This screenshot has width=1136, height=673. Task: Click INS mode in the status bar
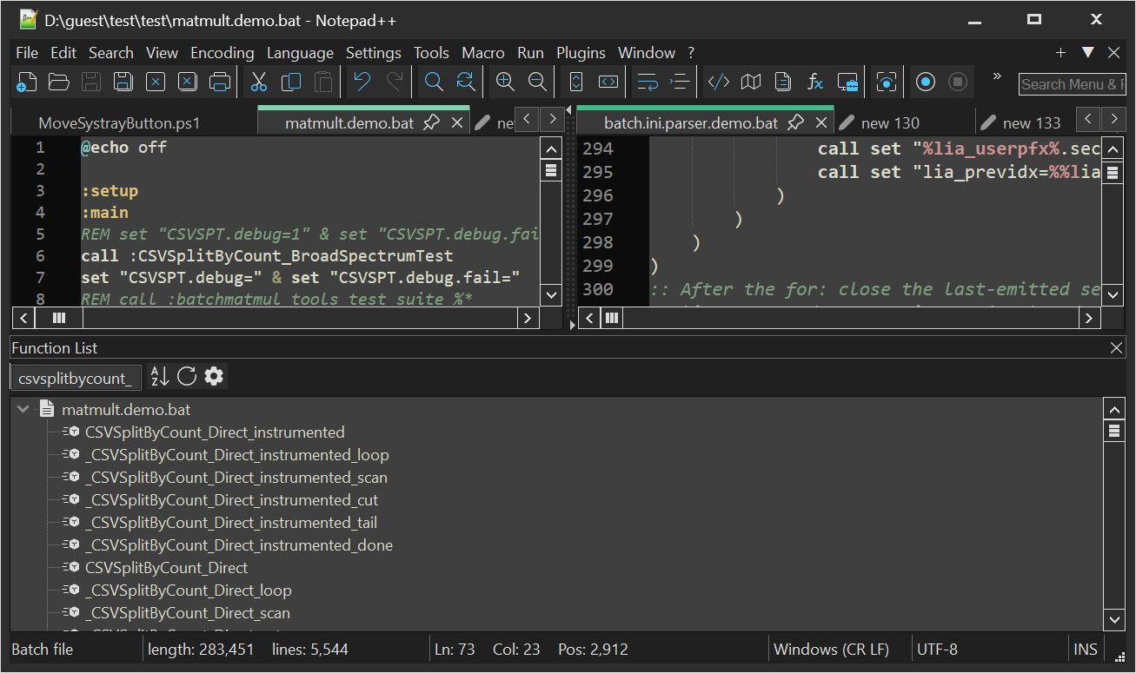click(x=1086, y=650)
